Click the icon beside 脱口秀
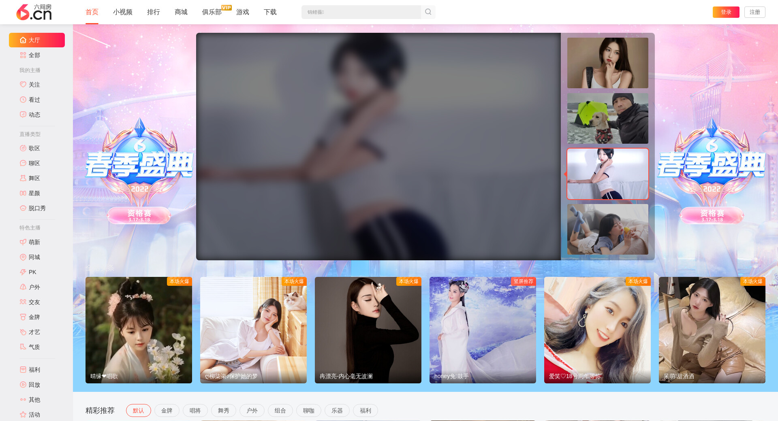The width and height of the screenshot is (778, 421). coord(23,208)
